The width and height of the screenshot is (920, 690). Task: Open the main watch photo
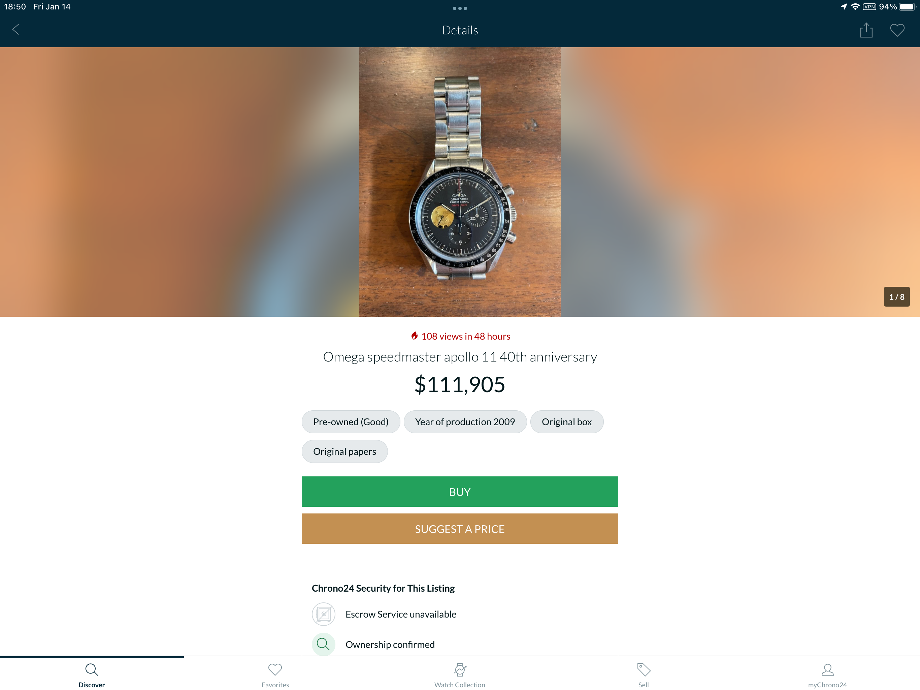click(x=460, y=182)
